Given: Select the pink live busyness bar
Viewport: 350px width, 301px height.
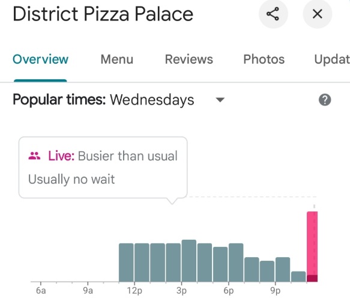Looking at the screenshot, I should tap(312, 246).
